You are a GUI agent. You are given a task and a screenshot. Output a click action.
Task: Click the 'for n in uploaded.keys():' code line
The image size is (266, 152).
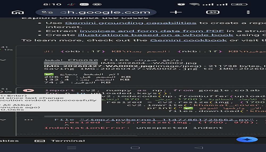click(x=108, y=93)
